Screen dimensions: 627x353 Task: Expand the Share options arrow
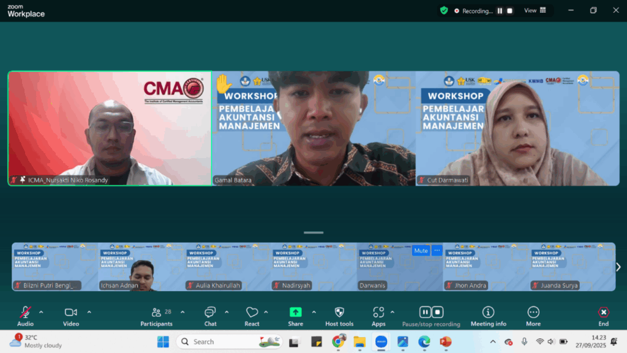(314, 312)
